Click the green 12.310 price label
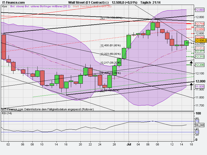This screenshot has width=207, height=155. point(199,56)
